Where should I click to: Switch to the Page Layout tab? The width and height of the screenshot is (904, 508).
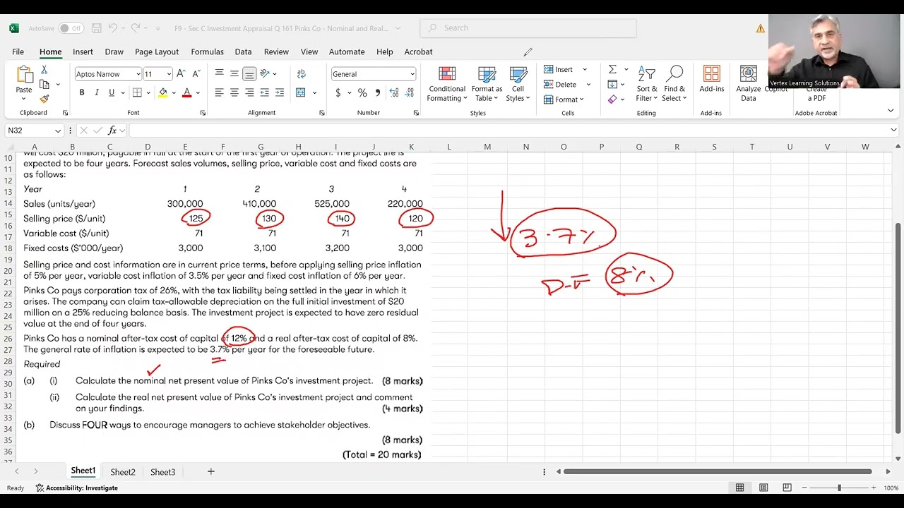[157, 52]
